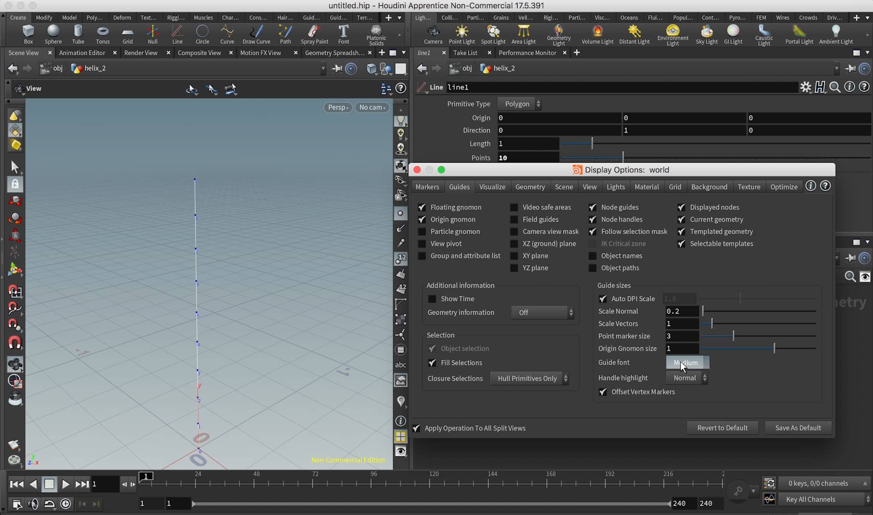Add an Environment Light
Screen dimensions: 873x515
pos(673,35)
